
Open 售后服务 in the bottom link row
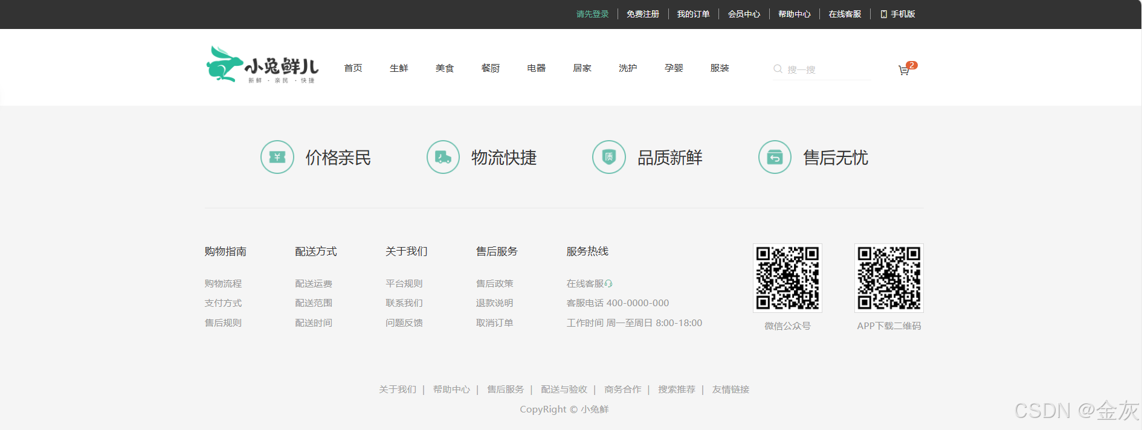pyautogui.click(x=506, y=390)
